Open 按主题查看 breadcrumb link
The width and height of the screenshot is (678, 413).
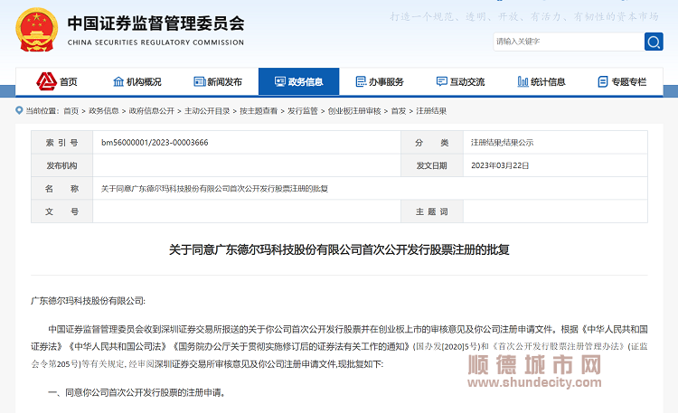259,111
